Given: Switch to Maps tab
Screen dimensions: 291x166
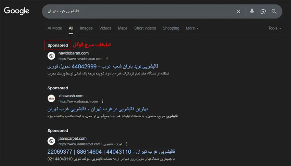Looking at the screenshot, I should click(123, 28).
